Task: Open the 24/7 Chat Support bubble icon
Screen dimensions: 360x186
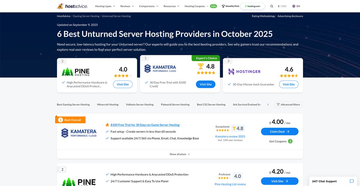Action: [x=352, y=181]
